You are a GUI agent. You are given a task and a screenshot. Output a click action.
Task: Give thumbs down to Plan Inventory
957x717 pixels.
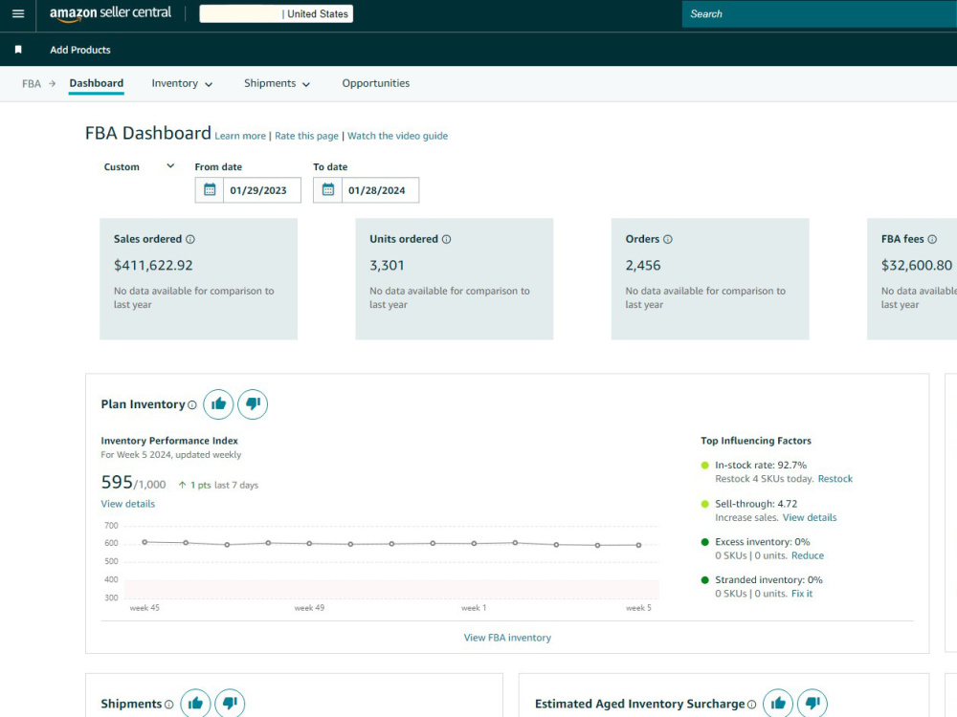point(253,404)
